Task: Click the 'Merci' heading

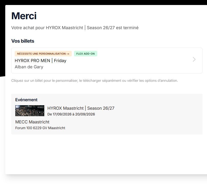Action: pos(24,16)
